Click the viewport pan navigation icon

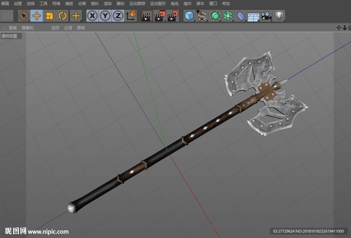(x=339, y=27)
